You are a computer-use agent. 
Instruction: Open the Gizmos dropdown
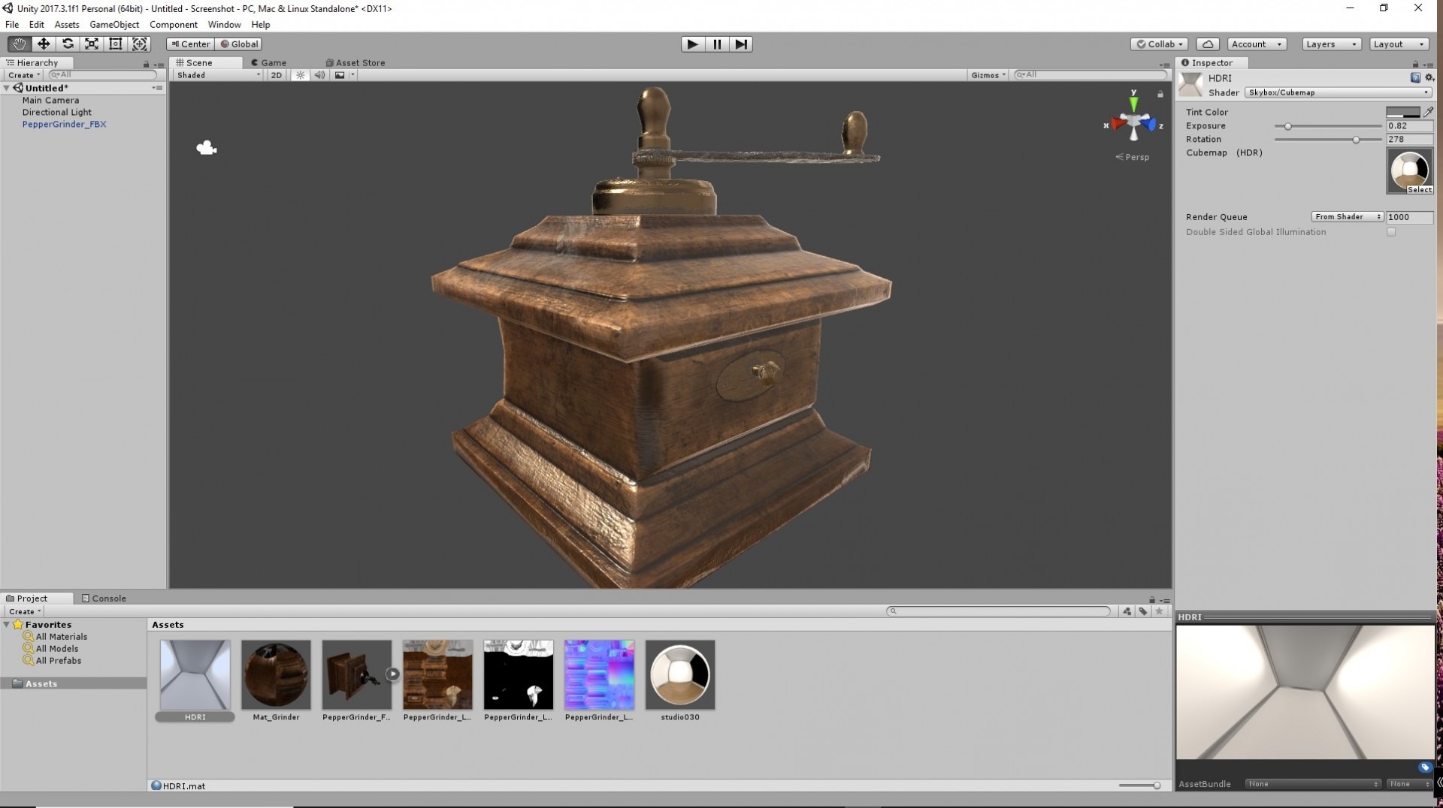tap(988, 75)
